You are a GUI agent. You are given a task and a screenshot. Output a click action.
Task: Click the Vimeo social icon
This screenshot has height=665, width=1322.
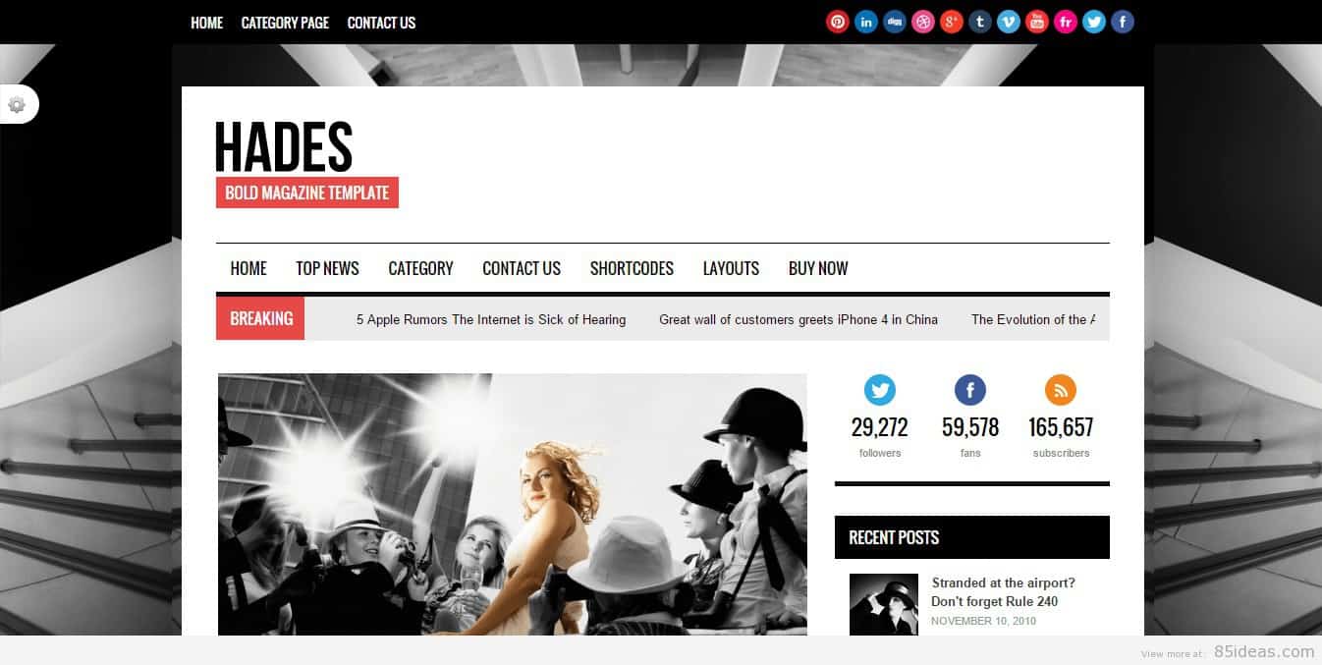1008,22
